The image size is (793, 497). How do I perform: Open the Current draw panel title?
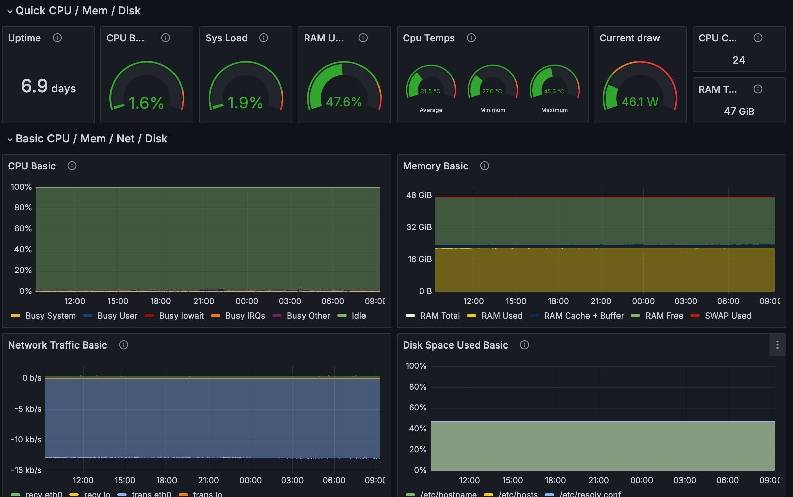point(629,38)
